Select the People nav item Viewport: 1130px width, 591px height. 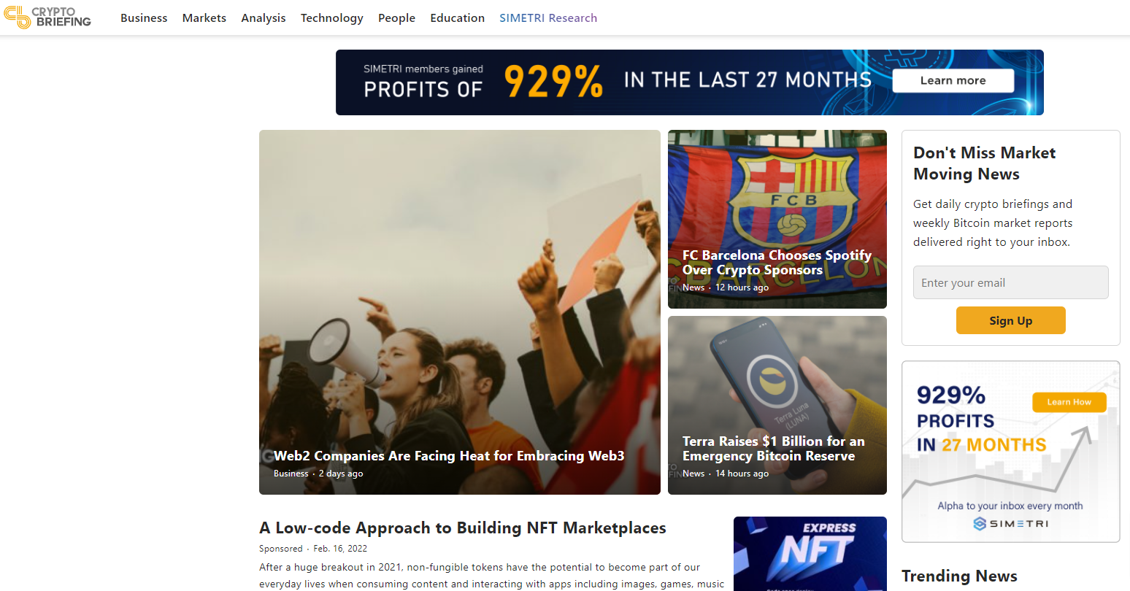click(396, 18)
